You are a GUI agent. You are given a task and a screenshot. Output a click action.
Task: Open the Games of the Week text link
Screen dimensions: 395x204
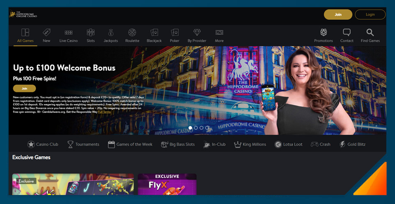134,144
